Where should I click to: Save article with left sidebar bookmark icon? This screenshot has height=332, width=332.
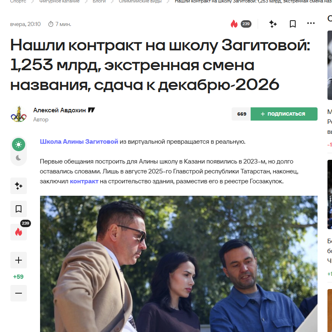[19, 209]
